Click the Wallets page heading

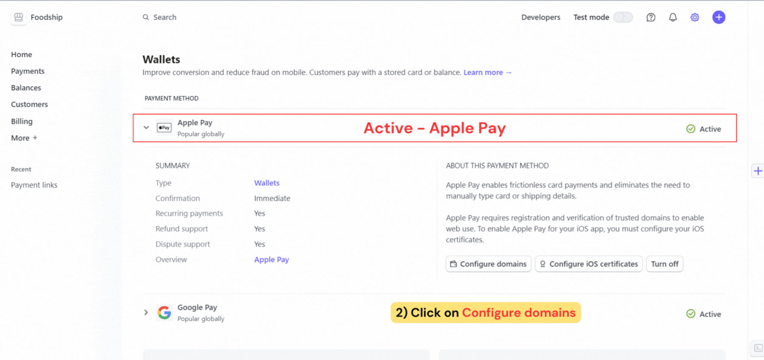tap(161, 59)
